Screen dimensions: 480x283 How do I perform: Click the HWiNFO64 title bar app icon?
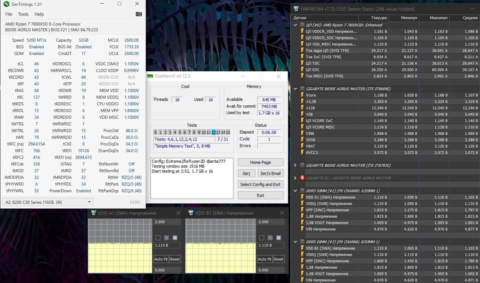296,9
